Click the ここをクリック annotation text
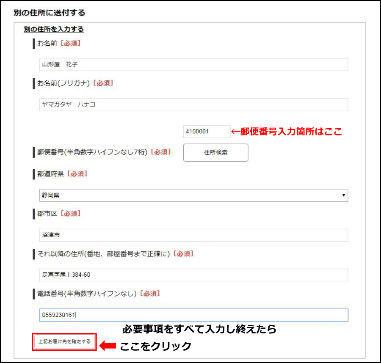 155,346
